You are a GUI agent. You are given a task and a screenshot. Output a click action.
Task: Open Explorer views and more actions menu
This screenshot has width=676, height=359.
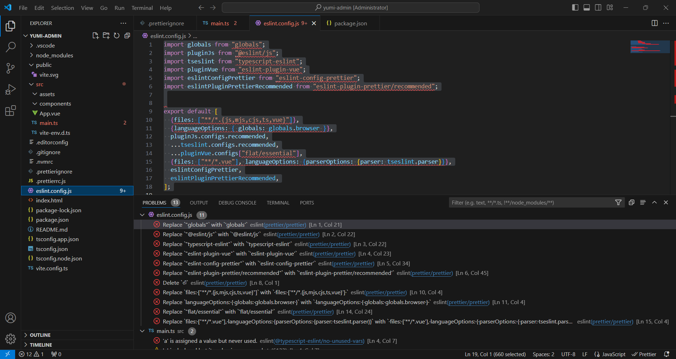(x=123, y=23)
